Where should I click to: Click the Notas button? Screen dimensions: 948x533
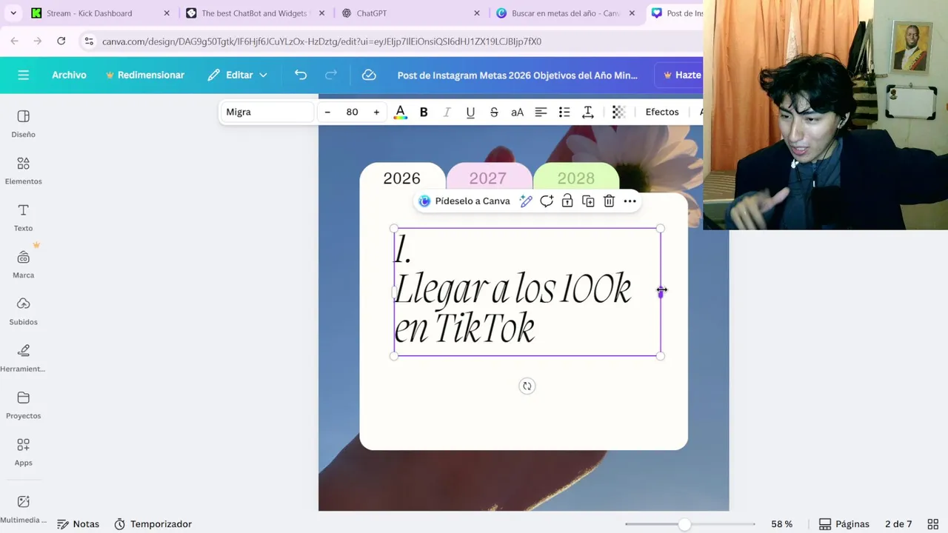pyautogui.click(x=78, y=524)
